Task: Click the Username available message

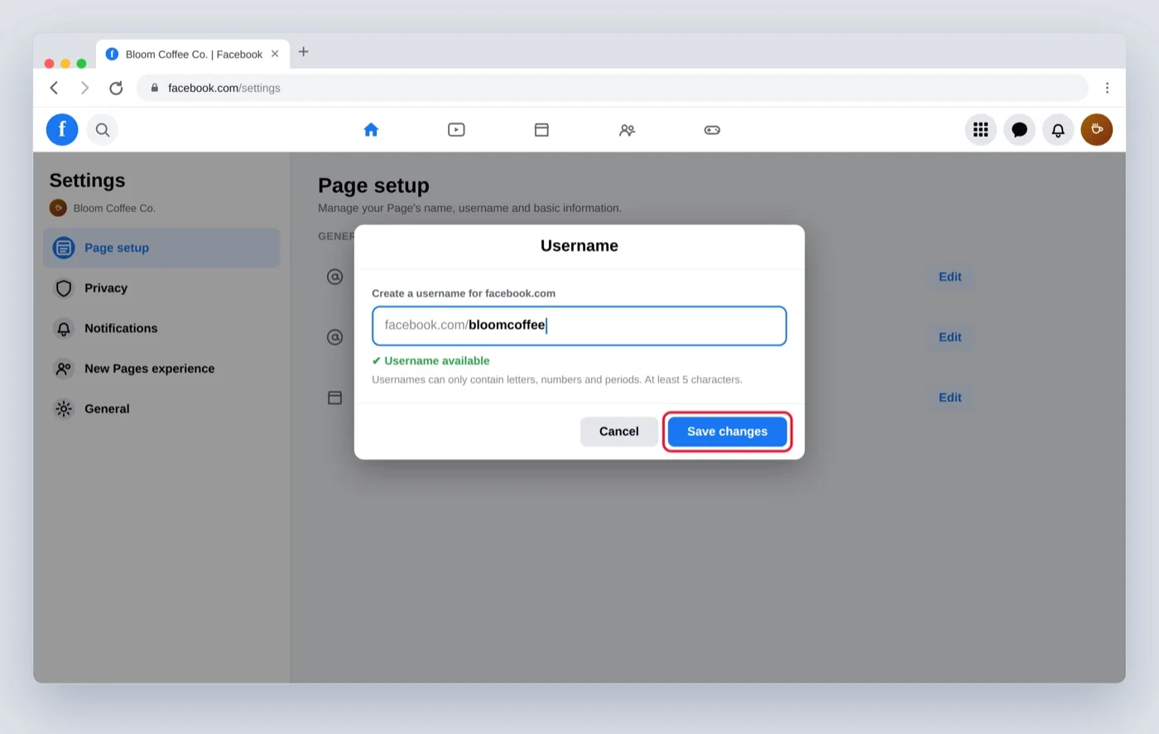Action: 430,360
